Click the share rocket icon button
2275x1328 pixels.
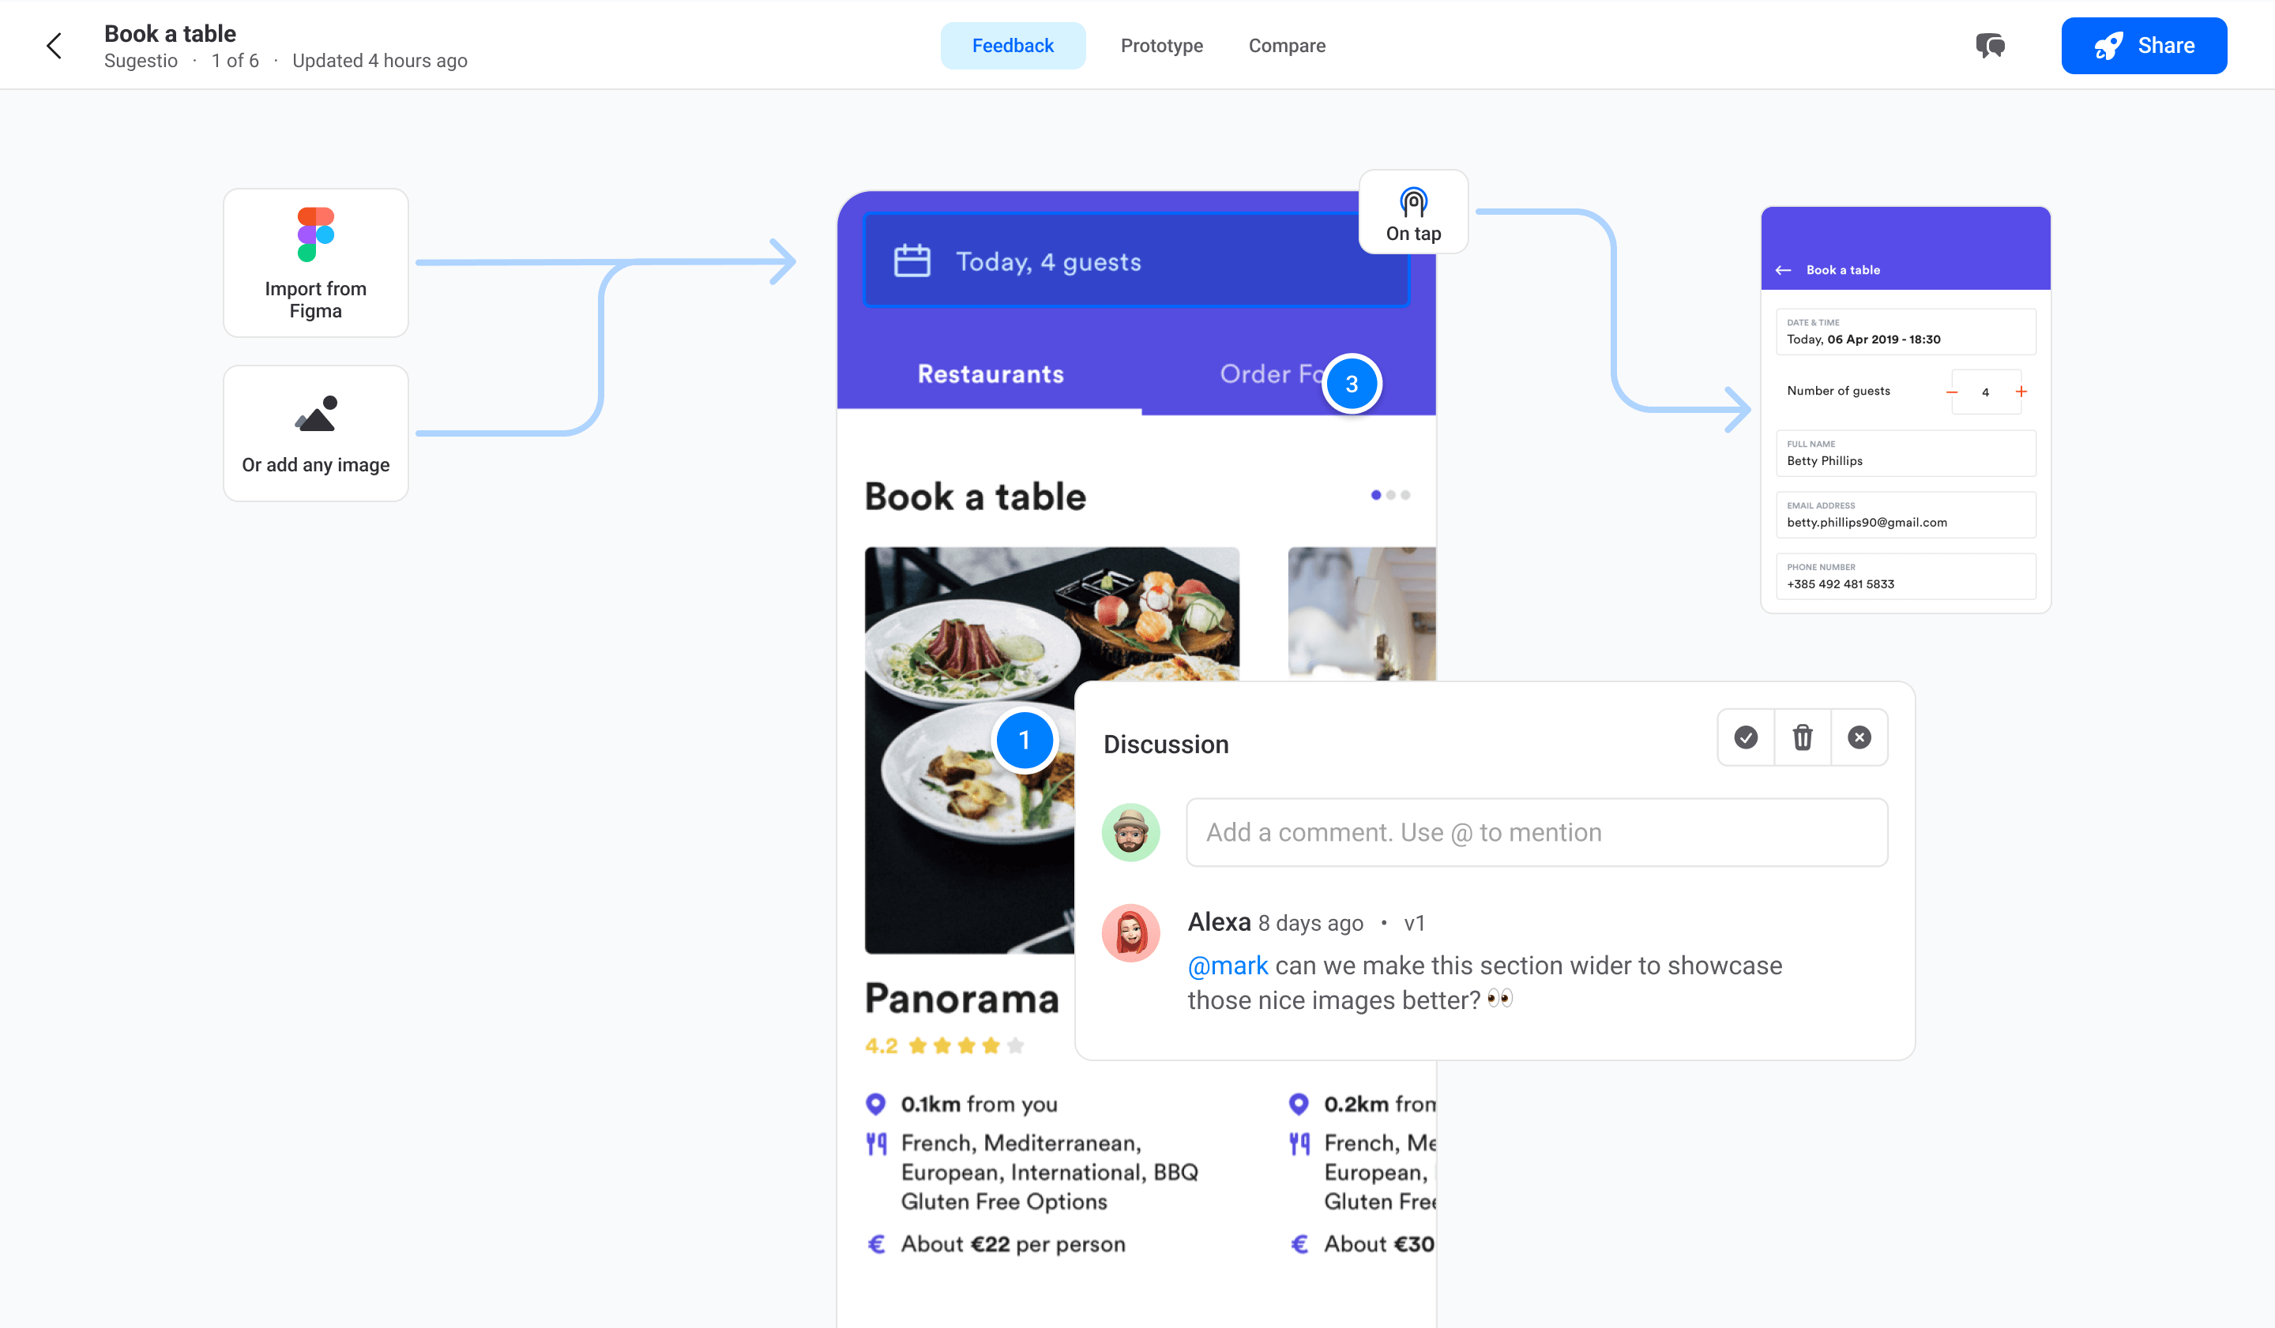pos(2108,46)
